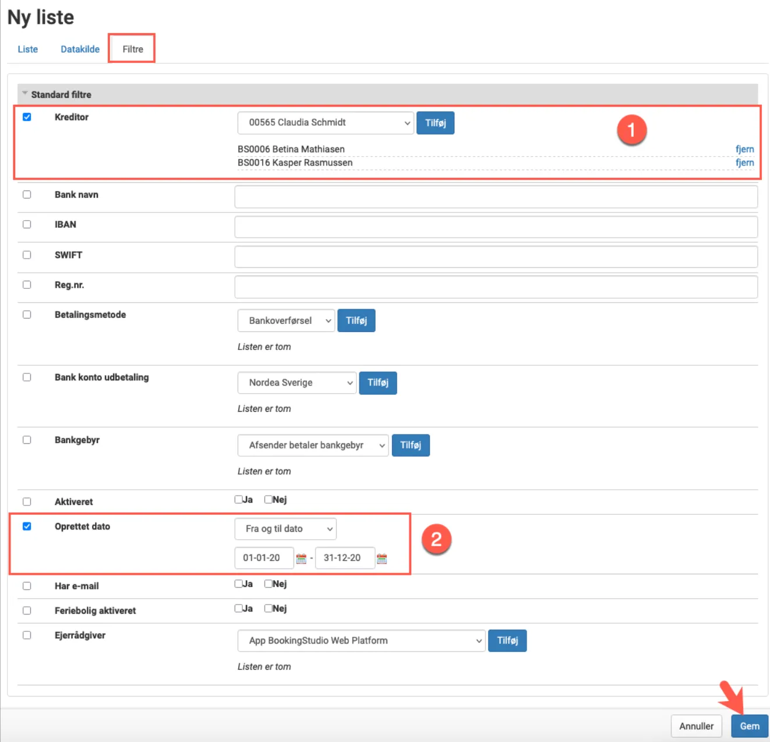Click Tilføj next to Kreditor dropdown
The image size is (770, 742).
(x=435, y=123)
